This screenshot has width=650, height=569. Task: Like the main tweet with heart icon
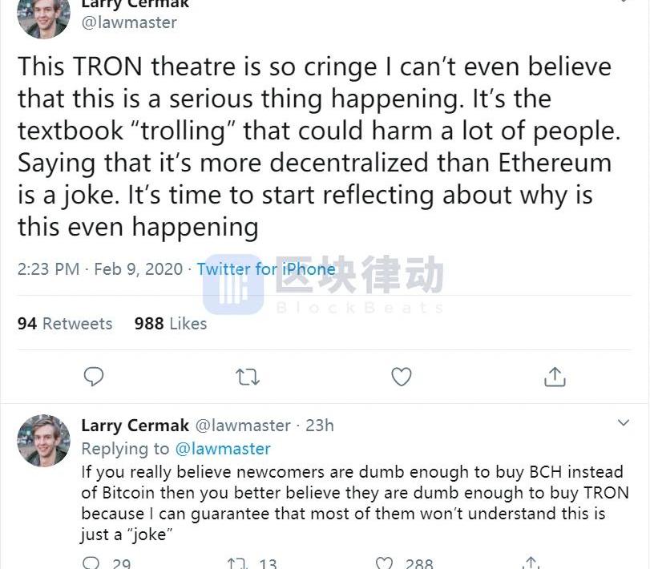pos(401,377)
